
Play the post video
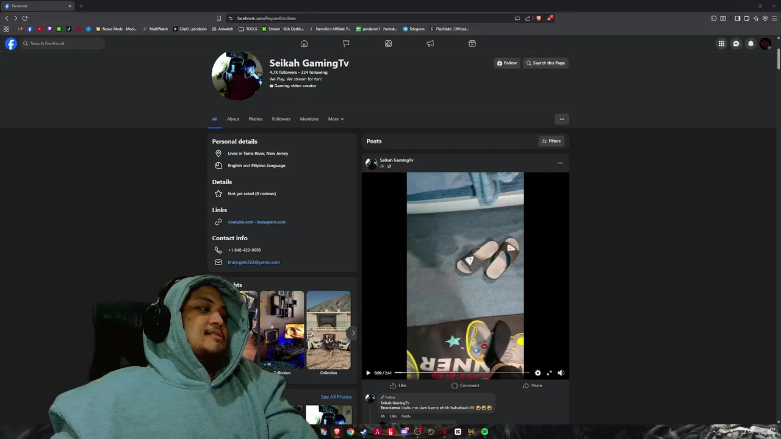368,373
